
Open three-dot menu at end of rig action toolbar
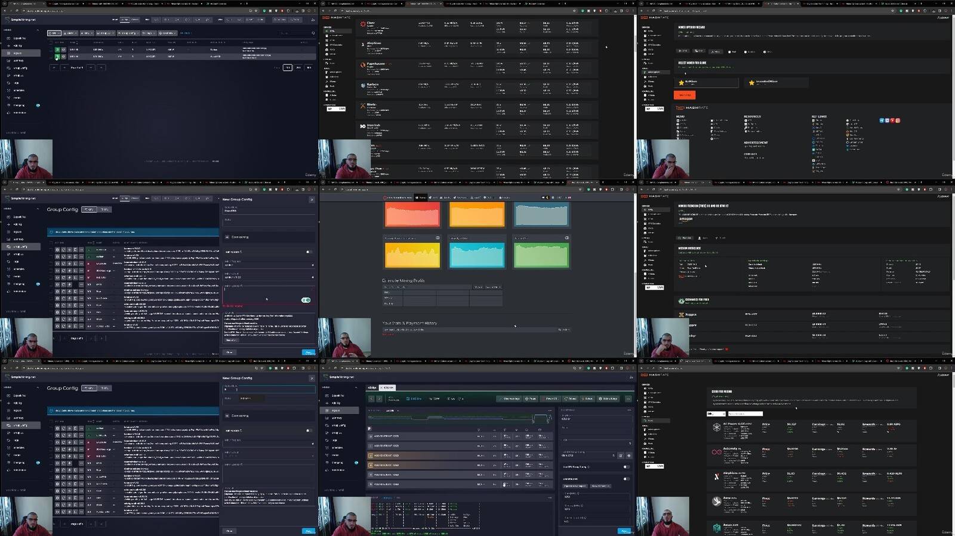[x=628, y=399]
